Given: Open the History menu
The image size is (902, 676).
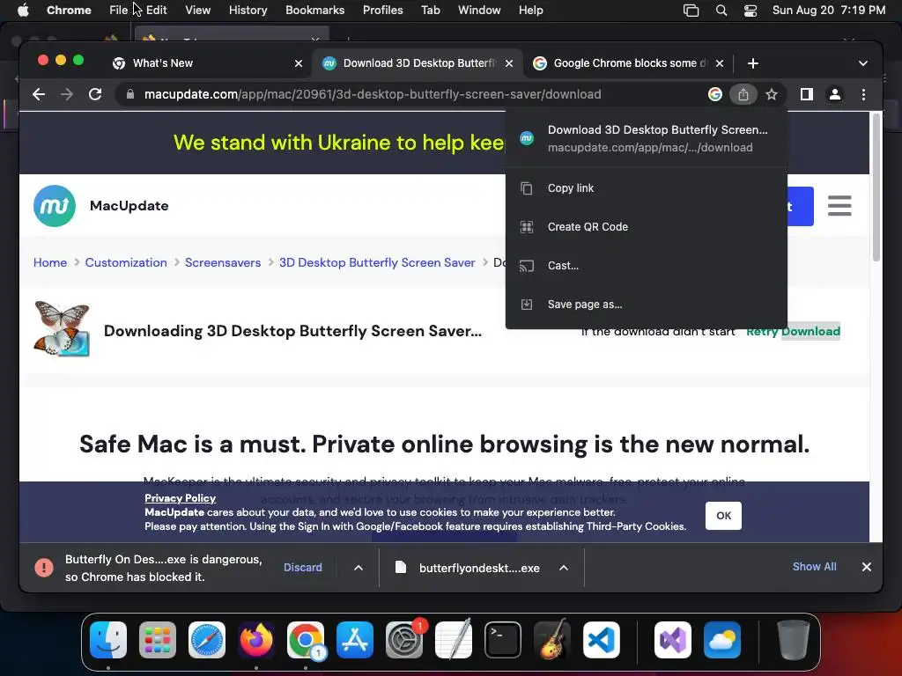Looking at the screenshot, I should coord(248,11).
